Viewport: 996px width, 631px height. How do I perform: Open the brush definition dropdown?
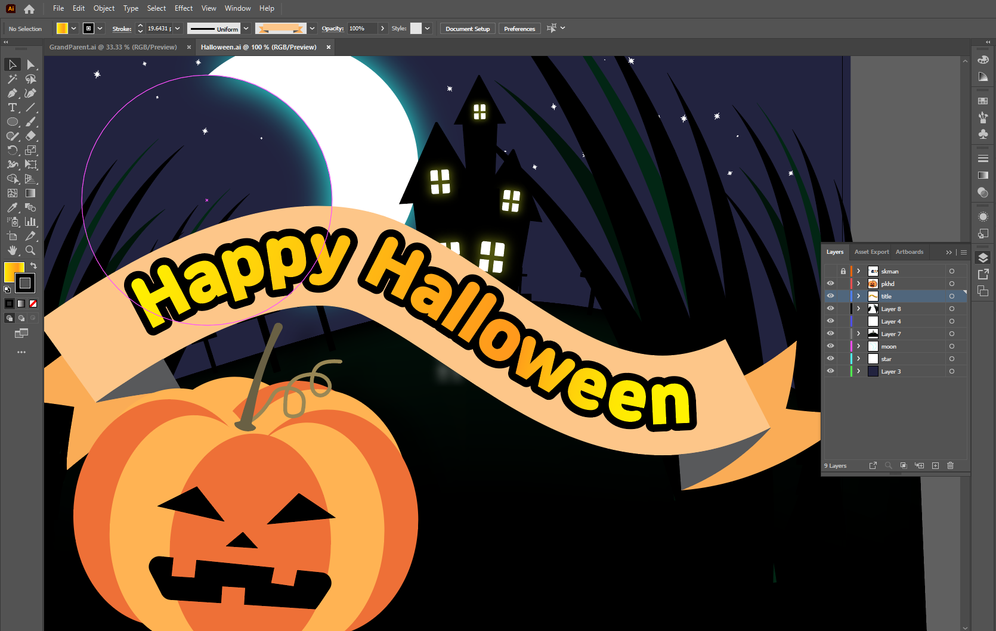coord(312,29)
